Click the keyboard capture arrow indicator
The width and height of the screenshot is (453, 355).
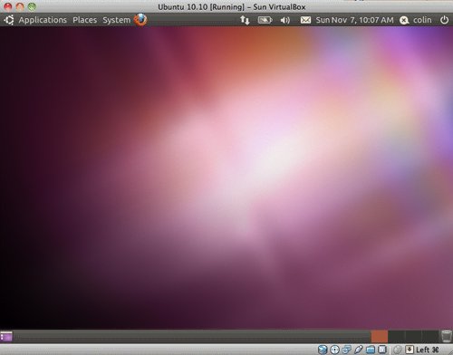click(410, 350)
